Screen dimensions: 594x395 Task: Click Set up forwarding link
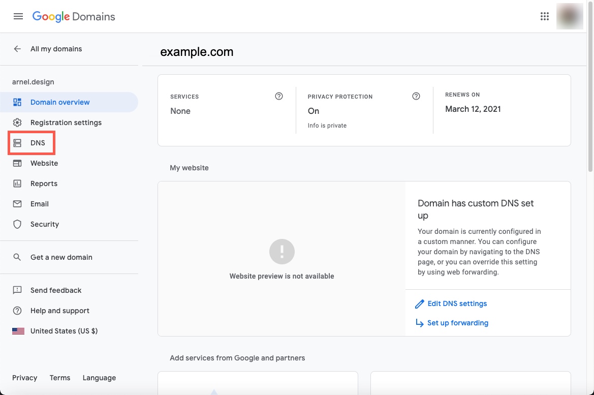click(457, 323)
